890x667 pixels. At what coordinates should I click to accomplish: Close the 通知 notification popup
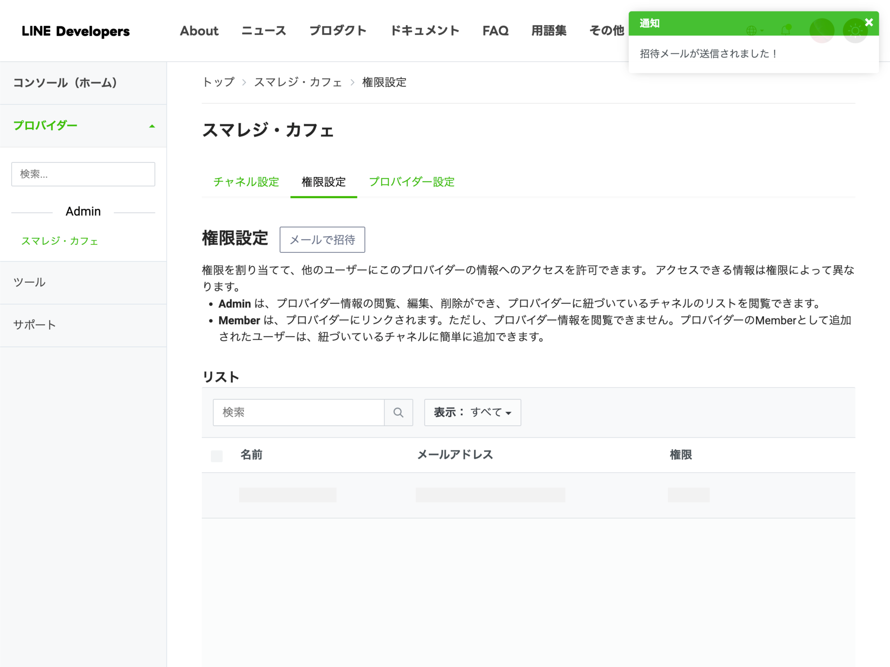coord(869,23)
